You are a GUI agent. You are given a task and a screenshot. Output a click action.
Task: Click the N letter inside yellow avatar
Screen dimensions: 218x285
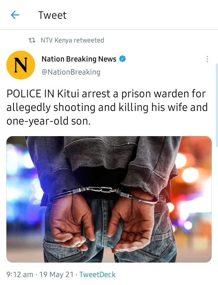coord(21,65)
